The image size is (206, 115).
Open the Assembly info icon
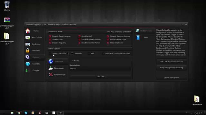pyautogui.click(x=28, y=64)
